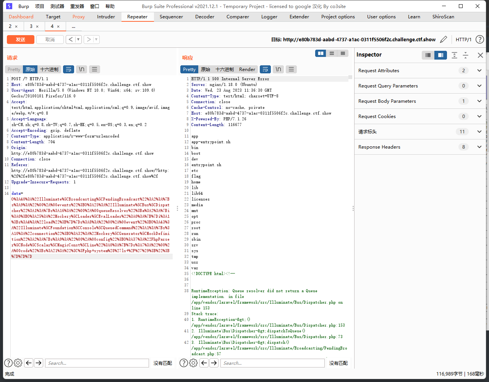
Task: Open request editor hamburger menu
Action: (94, 69)
